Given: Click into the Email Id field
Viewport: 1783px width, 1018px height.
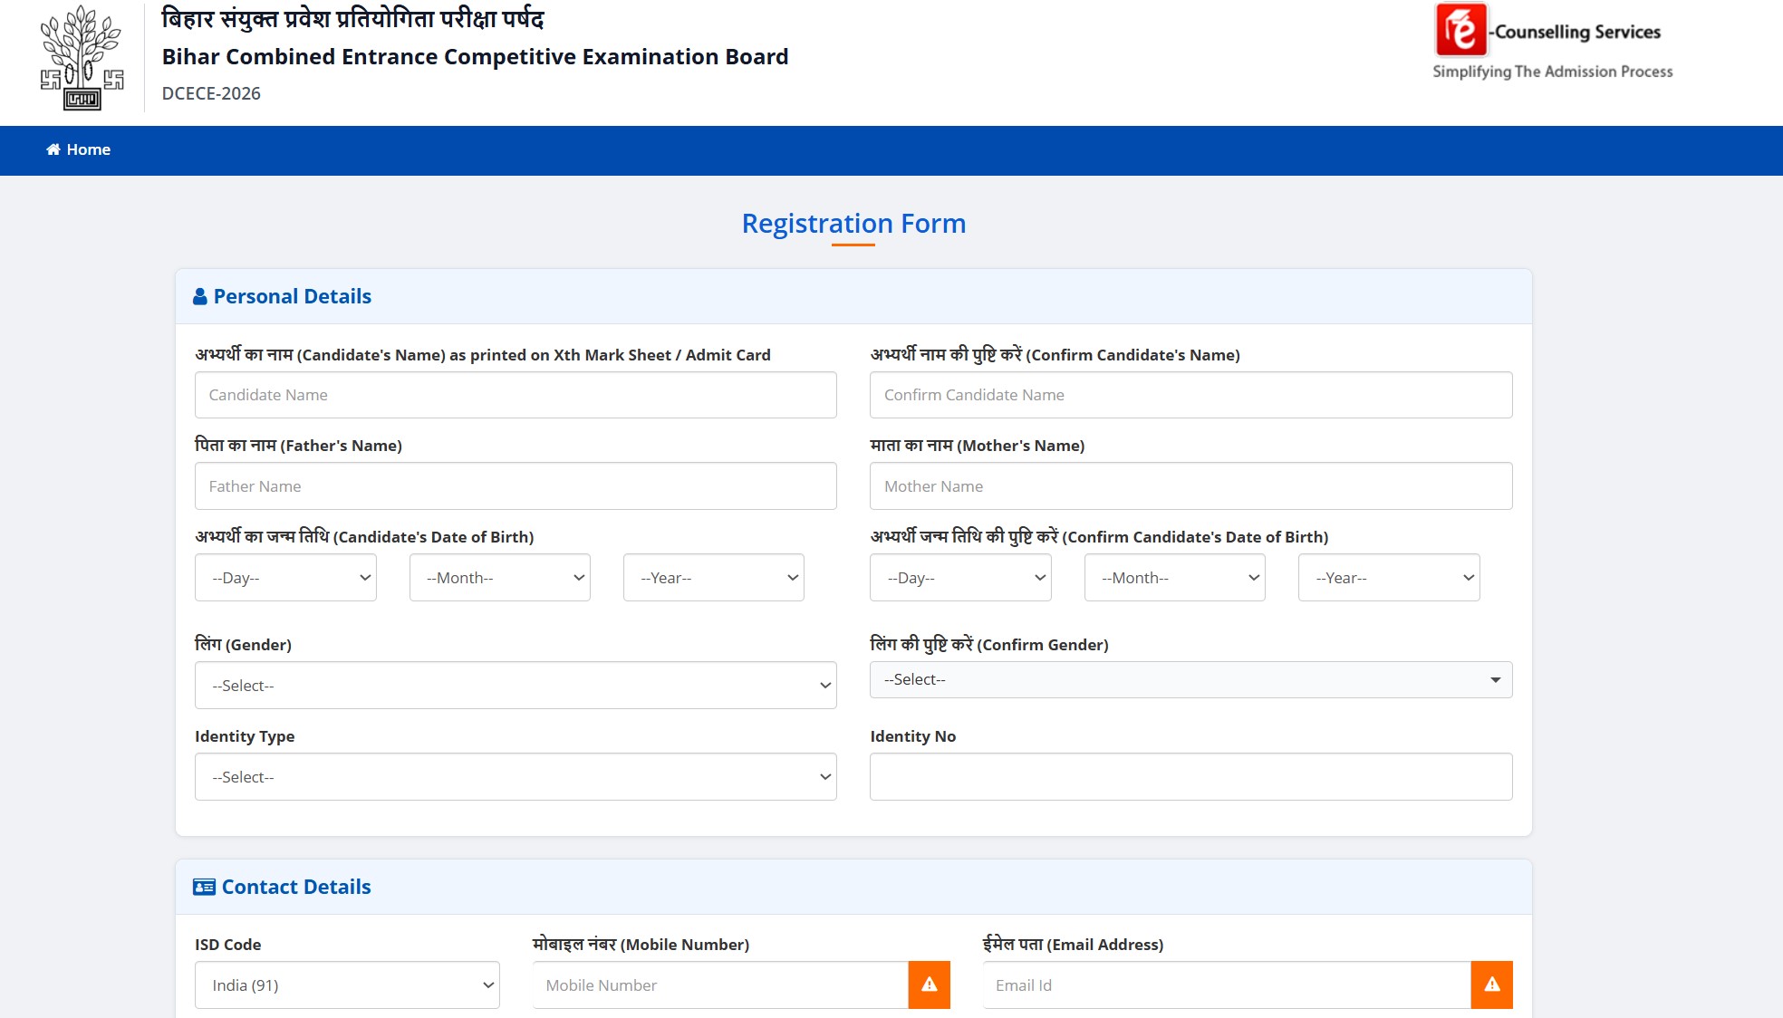Looking at the screenshot, I should pos(1227,985).
